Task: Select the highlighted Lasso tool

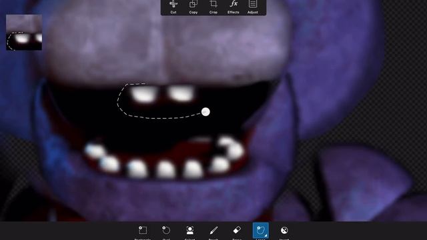Action: pos(261,231)
